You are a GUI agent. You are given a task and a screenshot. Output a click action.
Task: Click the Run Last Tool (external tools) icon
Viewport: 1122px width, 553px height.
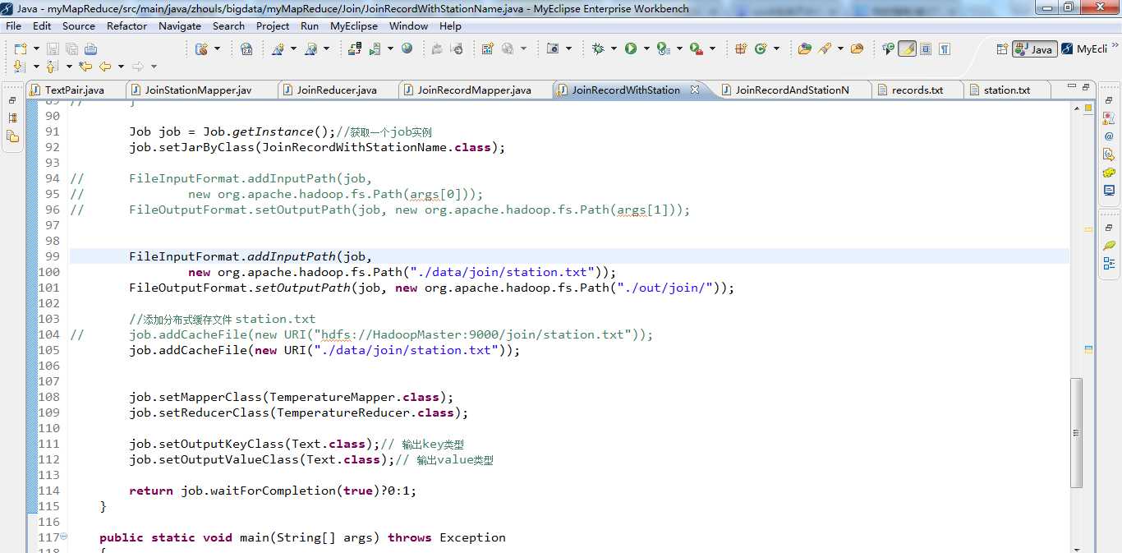697,48
